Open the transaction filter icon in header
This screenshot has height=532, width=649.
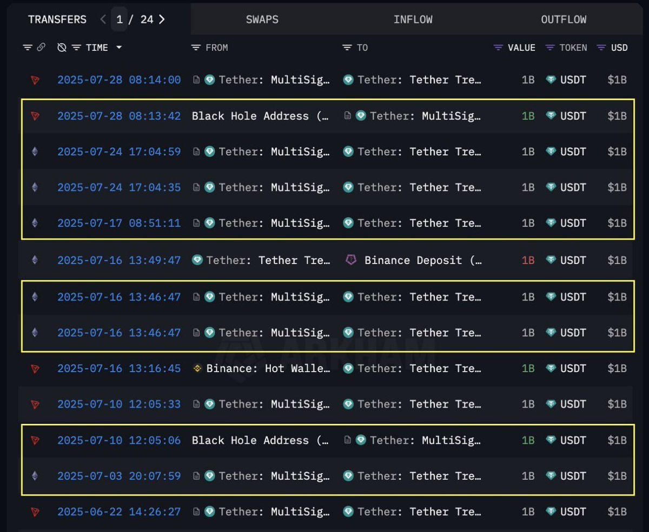pyautogui.click(x=28, y=48)
